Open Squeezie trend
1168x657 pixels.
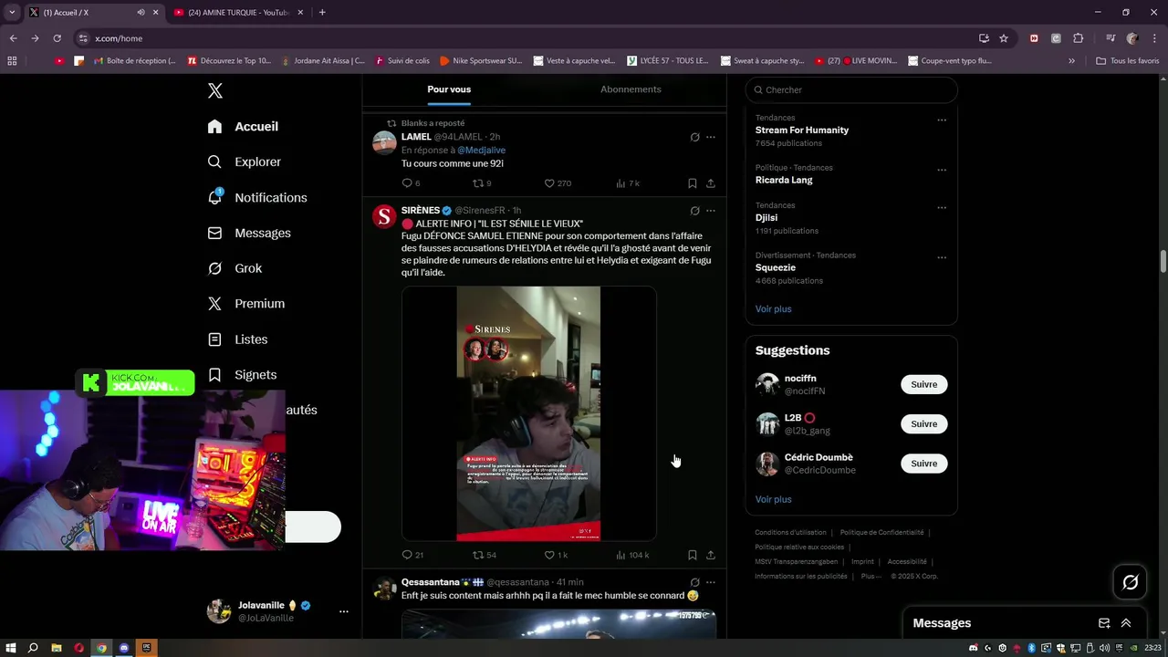coord(776,267)
